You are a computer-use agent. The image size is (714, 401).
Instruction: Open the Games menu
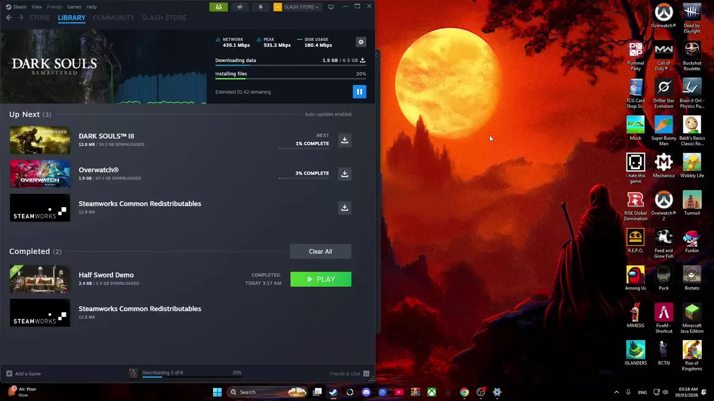tap(74, 7)
